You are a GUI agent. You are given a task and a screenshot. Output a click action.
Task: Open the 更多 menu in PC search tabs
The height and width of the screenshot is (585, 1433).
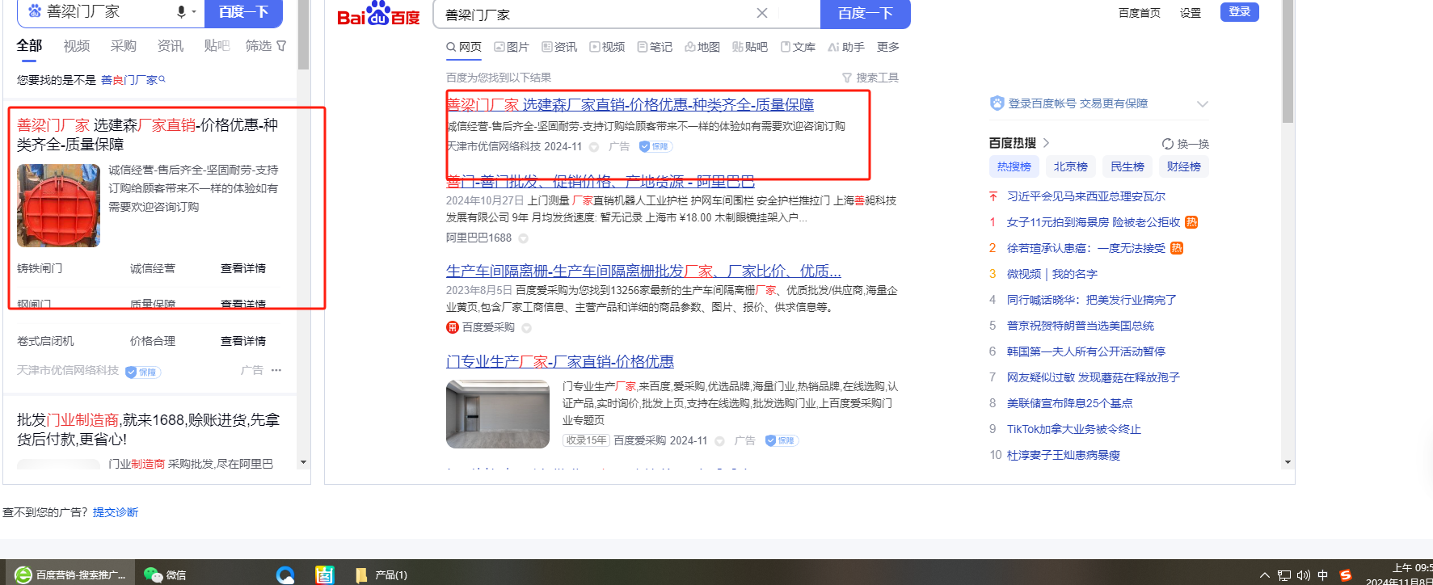pos(888,47)
